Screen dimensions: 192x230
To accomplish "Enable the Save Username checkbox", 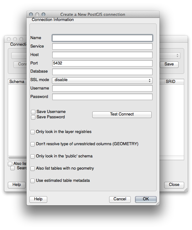I will tap(33, 112).
